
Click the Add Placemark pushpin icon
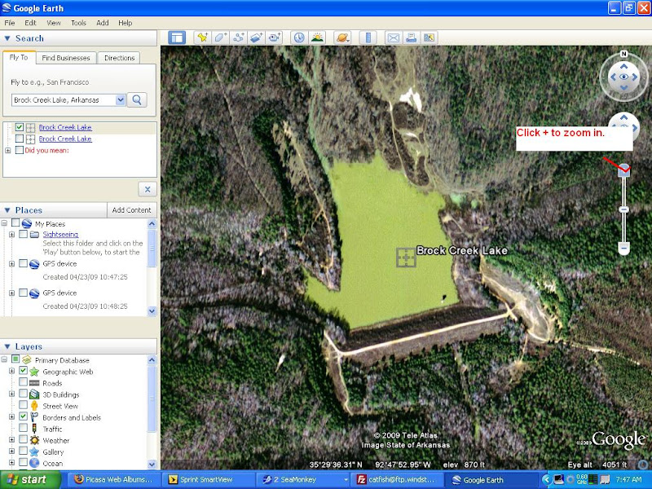[201, 37]
